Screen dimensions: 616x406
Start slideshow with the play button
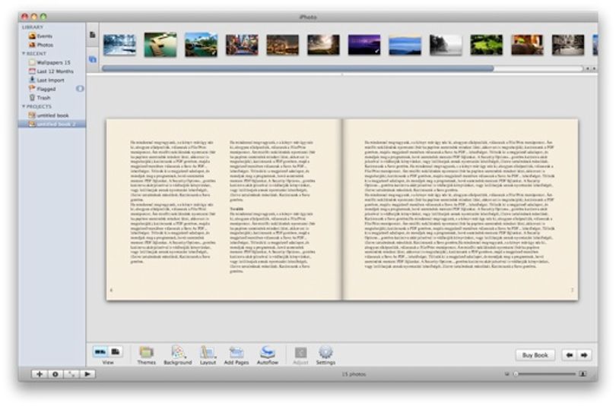[x=87, y=374]
